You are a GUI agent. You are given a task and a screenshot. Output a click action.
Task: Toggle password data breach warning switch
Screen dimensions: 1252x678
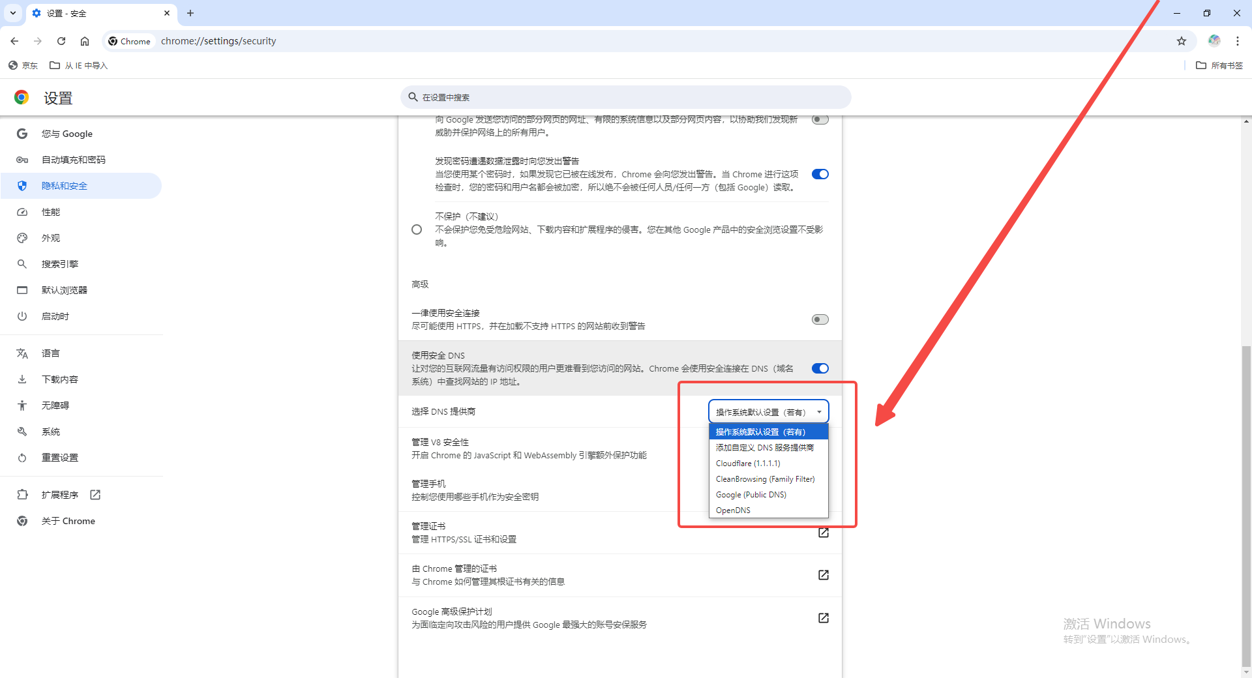820,174
